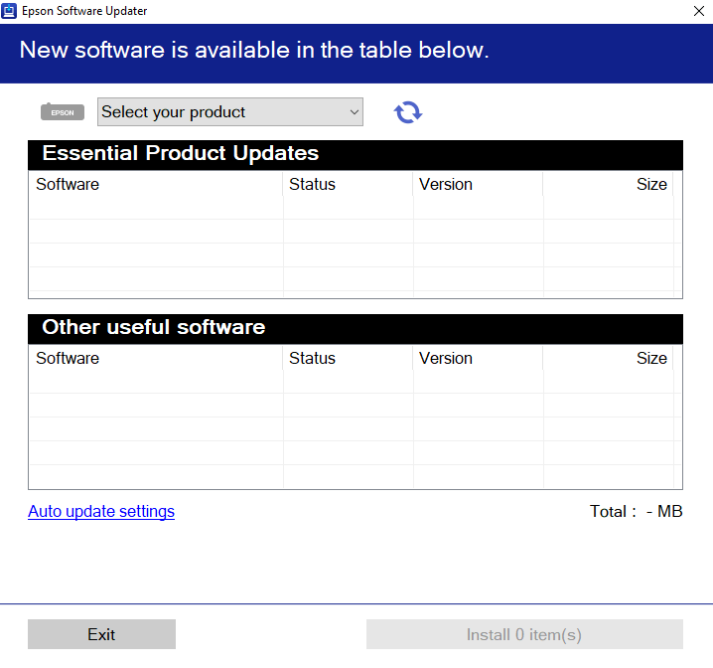Click Software column header in Other useful software

(x=156, y=358)
